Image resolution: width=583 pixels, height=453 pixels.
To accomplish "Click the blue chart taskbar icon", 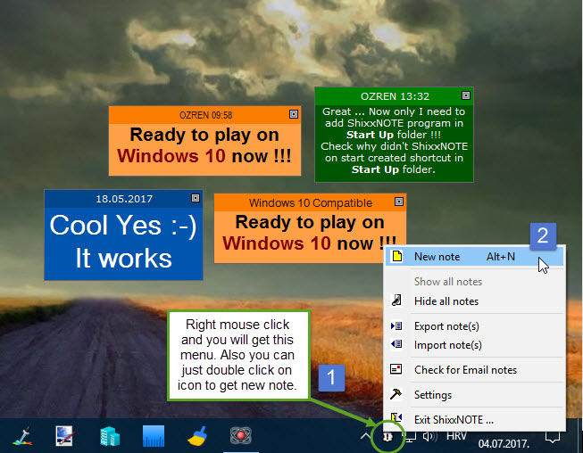I will pyautogui.click(x=154, y=437).
